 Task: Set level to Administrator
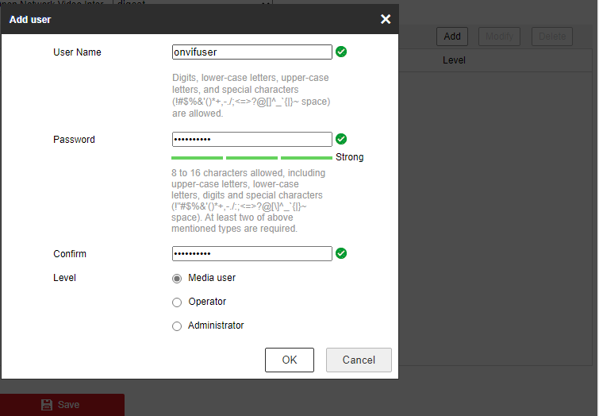tap(177, 326)
